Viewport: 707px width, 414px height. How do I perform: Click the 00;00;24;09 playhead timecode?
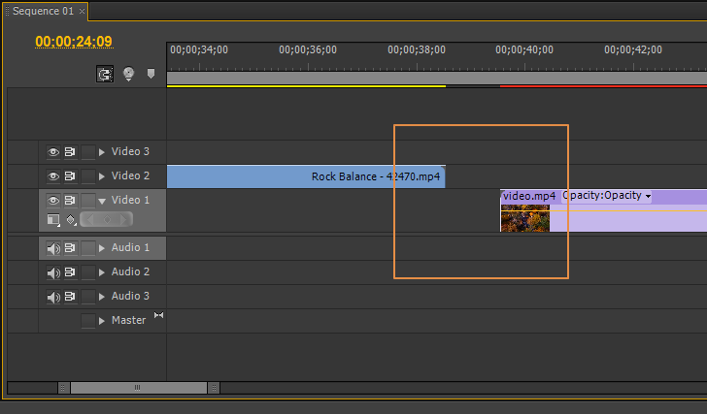click(x=74, y=42)
